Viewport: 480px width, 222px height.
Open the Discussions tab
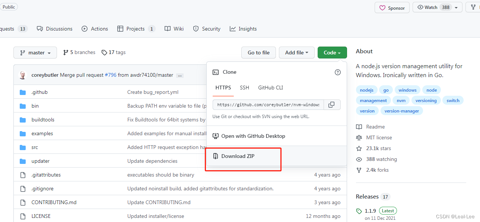[x=54, y=29]
